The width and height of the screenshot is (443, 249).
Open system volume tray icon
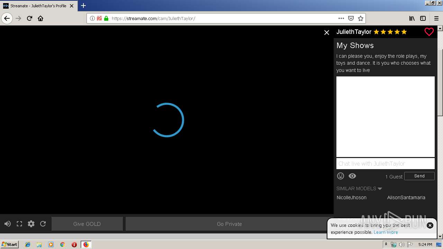(401, 245)
